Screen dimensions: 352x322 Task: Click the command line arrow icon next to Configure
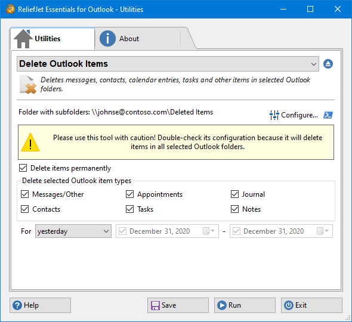click(x=328, y=115)
